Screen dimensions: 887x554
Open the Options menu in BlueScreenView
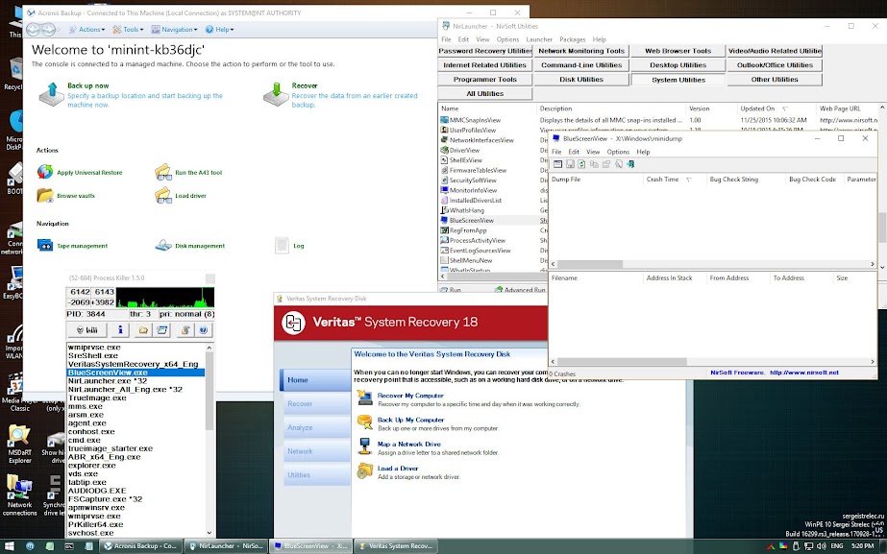[618, 152]
